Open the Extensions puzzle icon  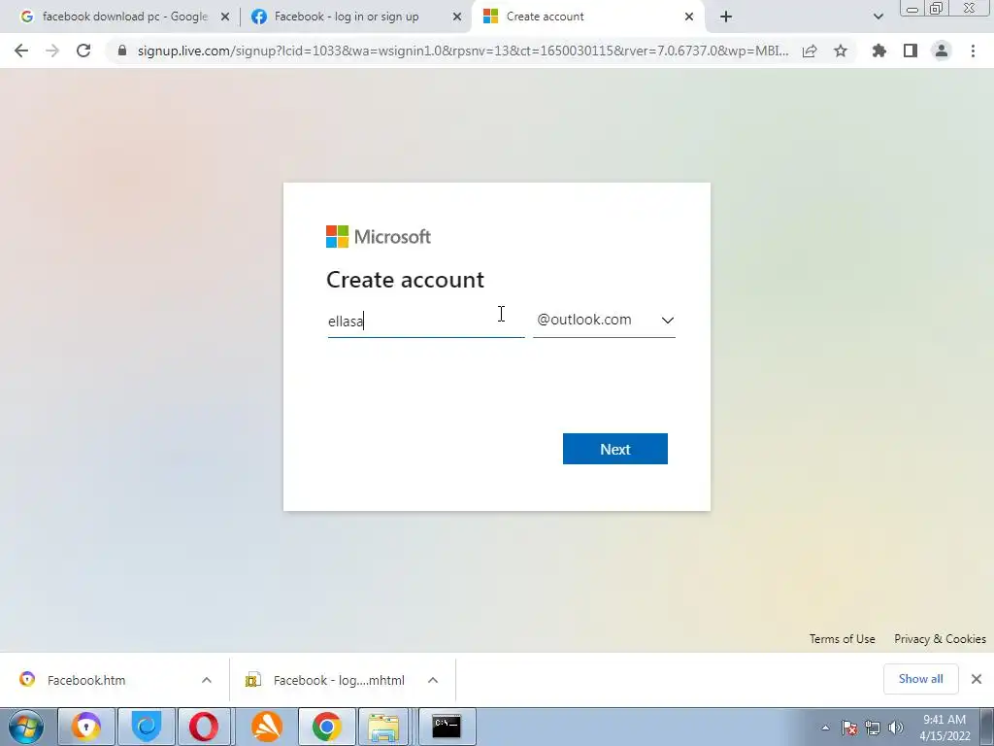[x=879, y=51]
